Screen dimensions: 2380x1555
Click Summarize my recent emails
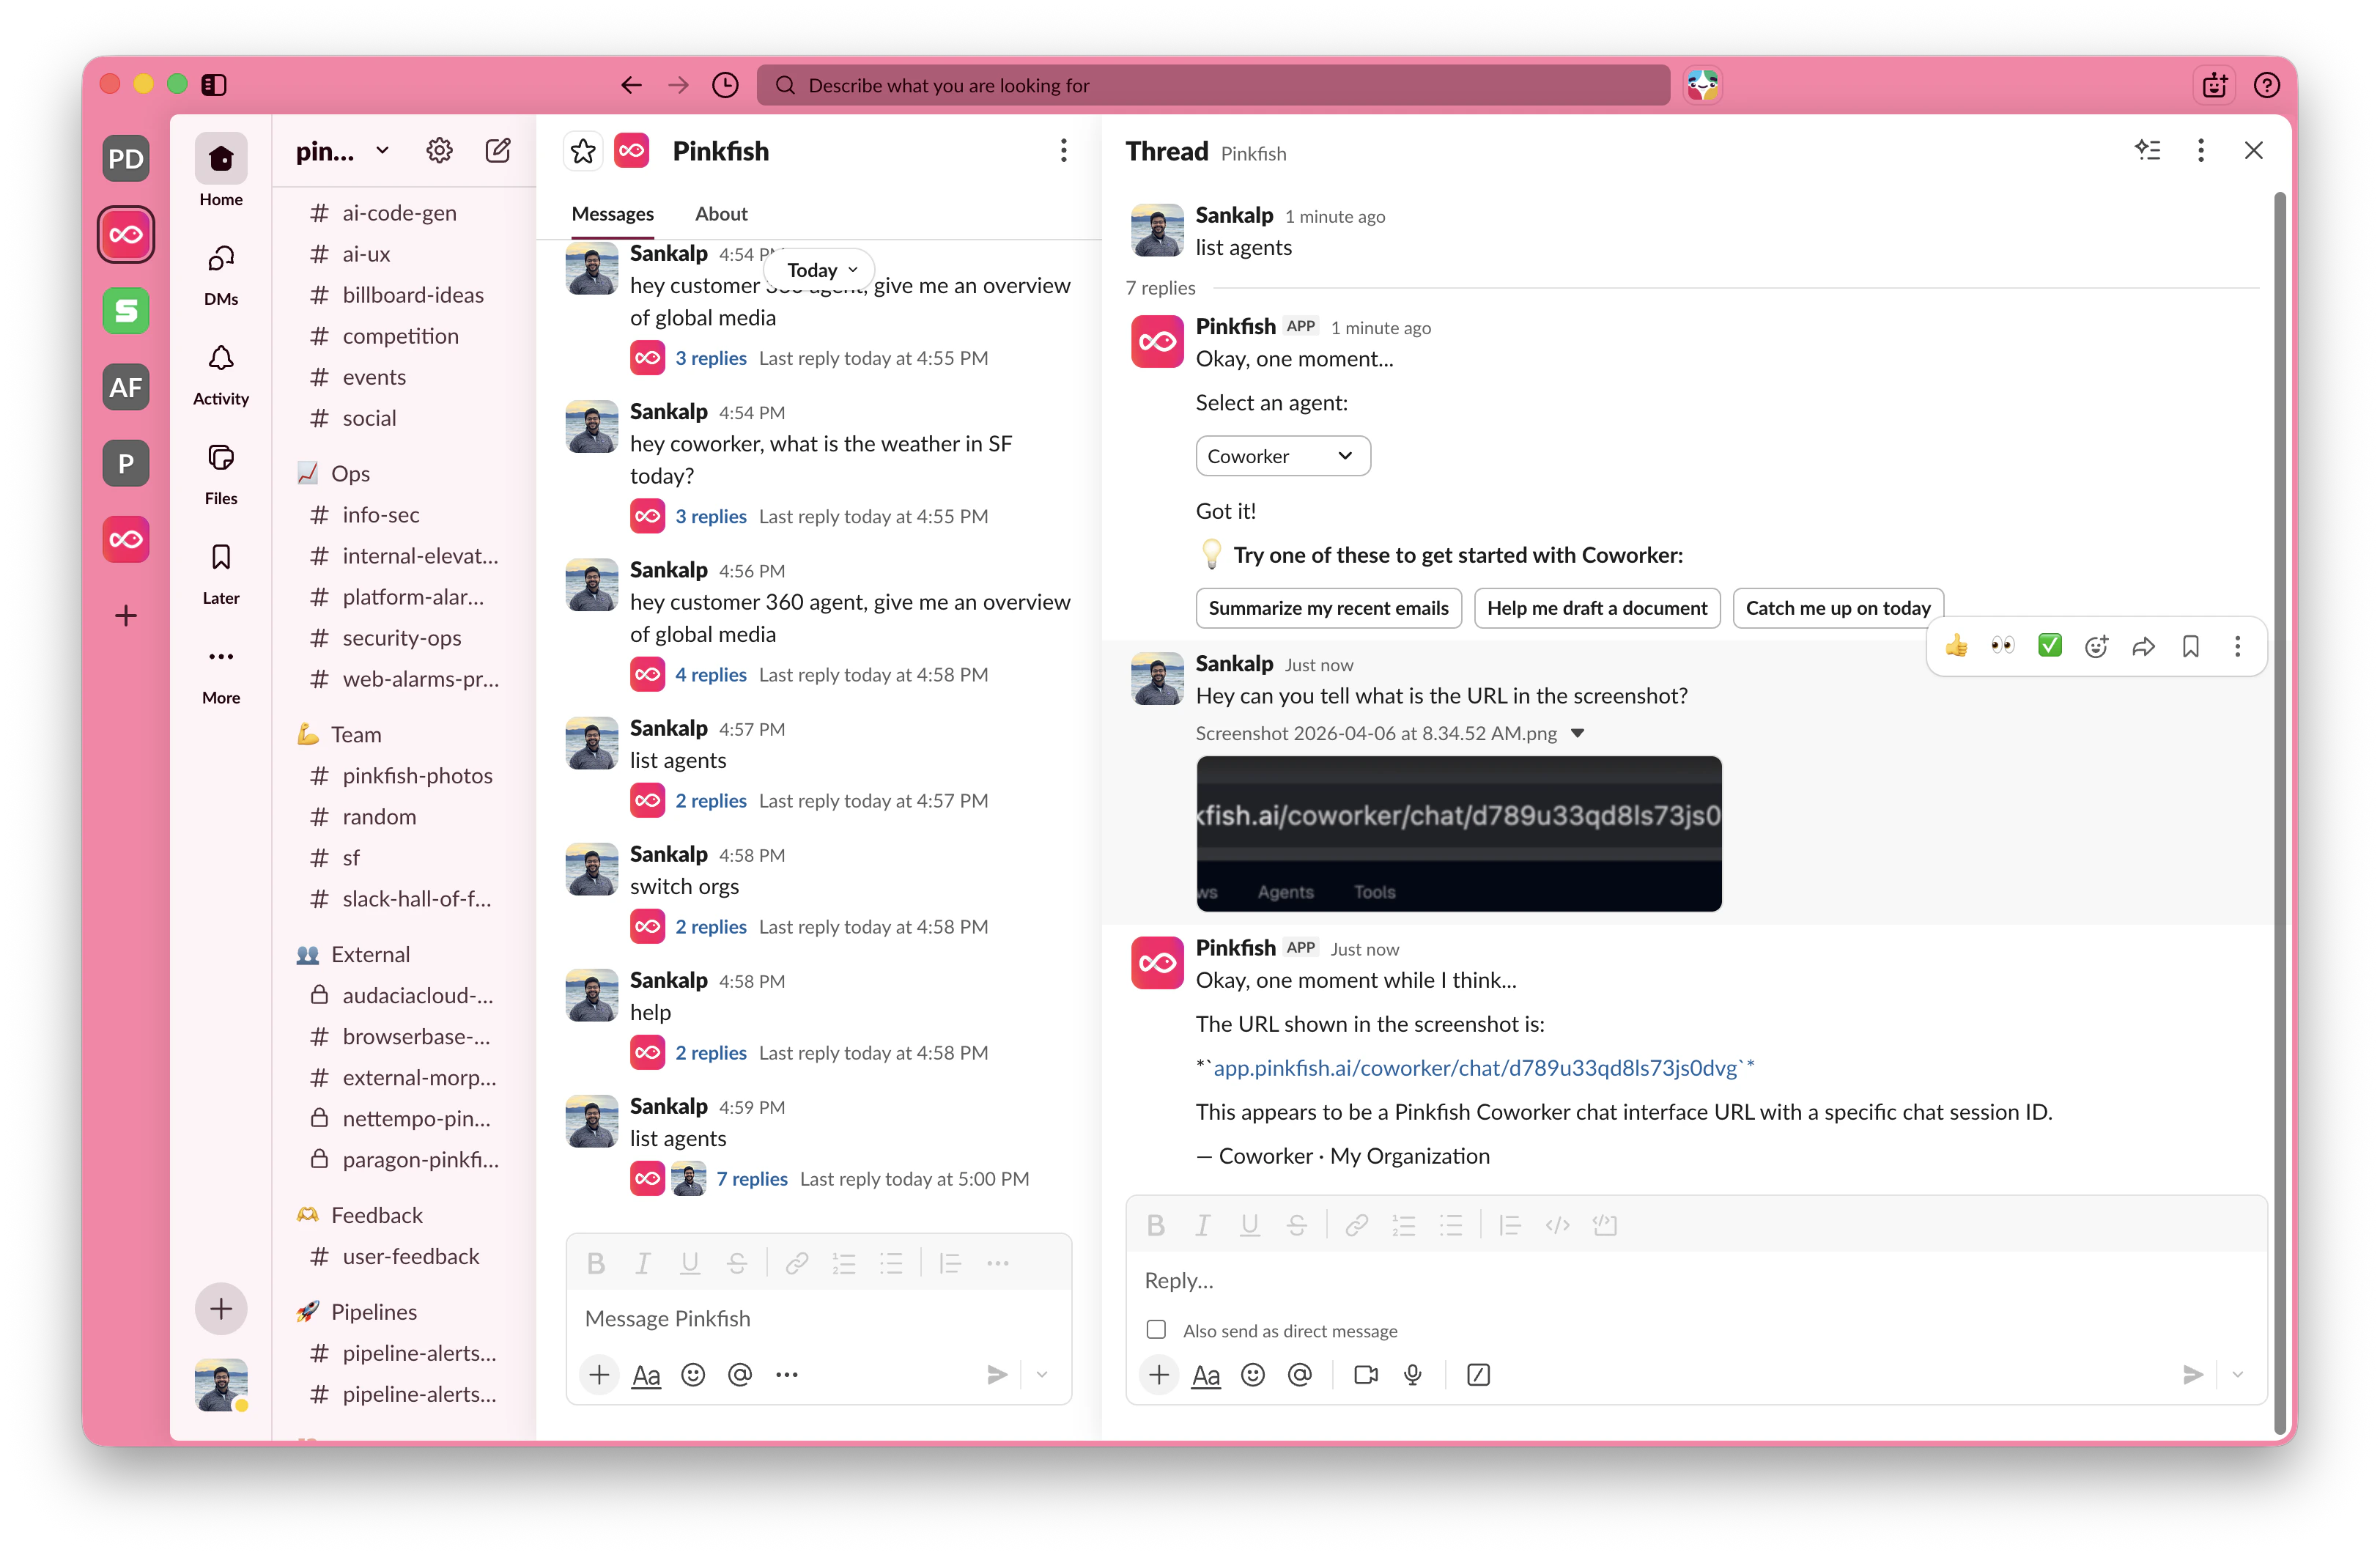tap(1328, 608)
